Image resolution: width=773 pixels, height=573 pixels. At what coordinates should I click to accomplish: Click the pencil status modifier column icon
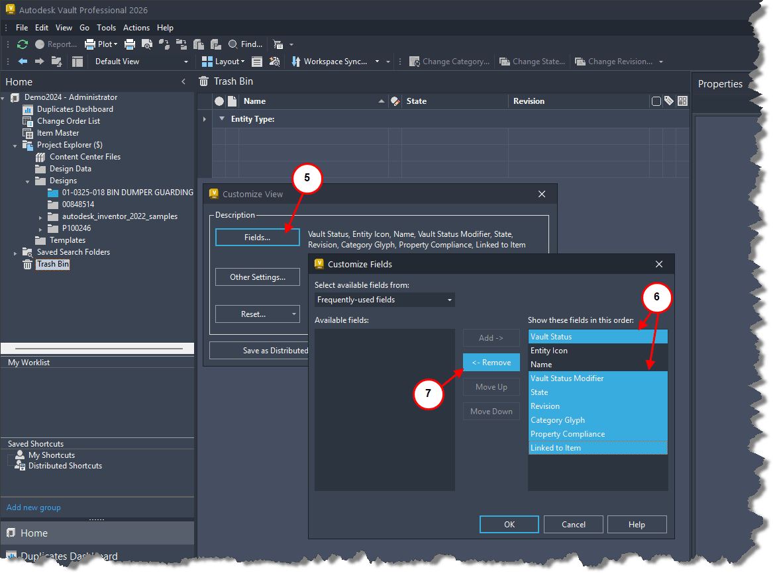click(395, 101)
